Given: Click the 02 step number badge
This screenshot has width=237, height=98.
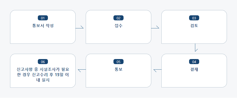Looking at the screenshot, I should [118, 18].
